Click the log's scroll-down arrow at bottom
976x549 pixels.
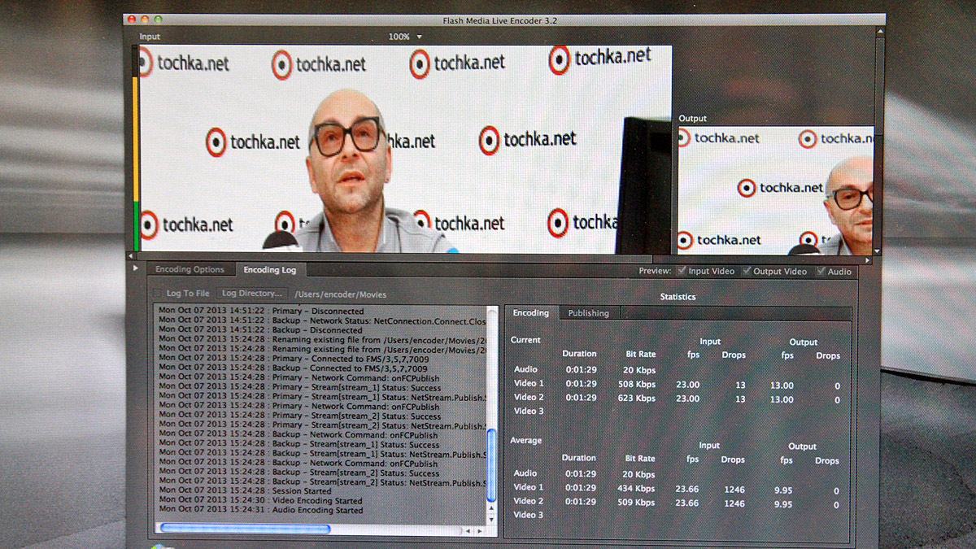(x=491, y=516)
